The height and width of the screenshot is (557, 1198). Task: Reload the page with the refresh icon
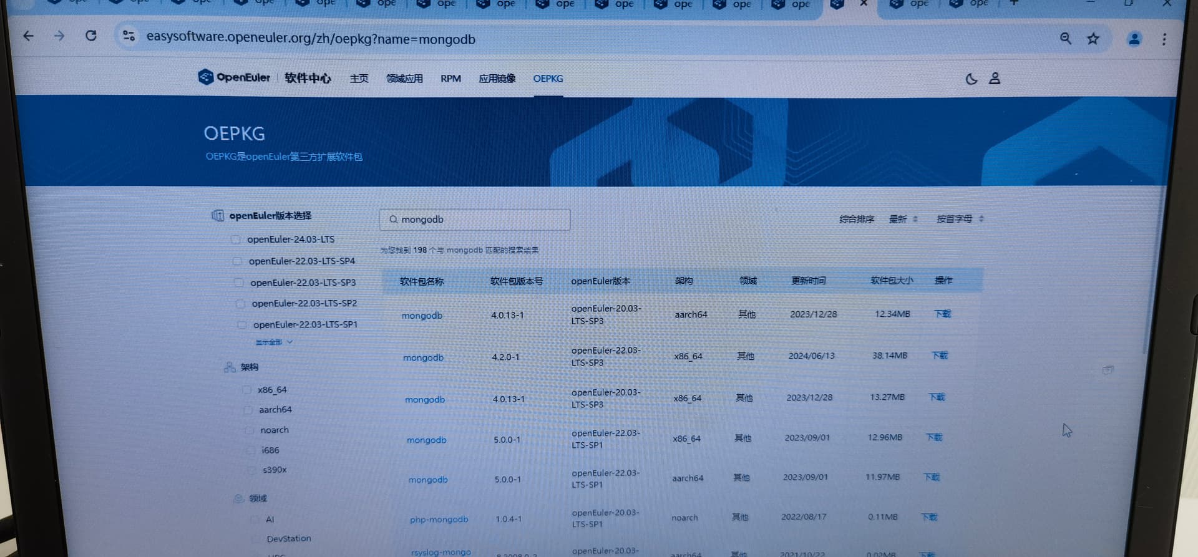[91, 36]
